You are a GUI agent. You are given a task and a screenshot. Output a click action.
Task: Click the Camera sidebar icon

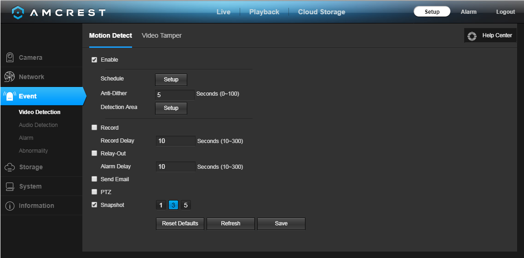tap(10, 57)
